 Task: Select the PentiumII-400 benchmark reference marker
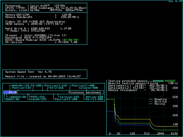[83, 86]
